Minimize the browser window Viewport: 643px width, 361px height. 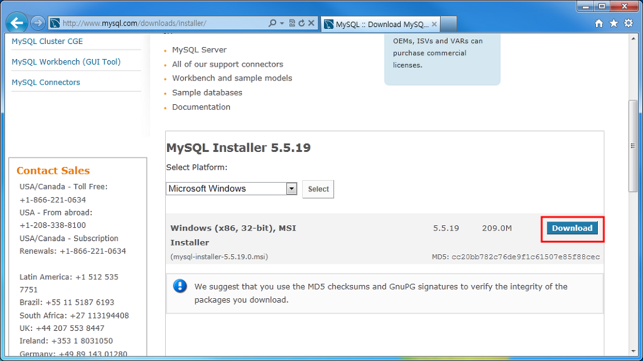[586, 6]
